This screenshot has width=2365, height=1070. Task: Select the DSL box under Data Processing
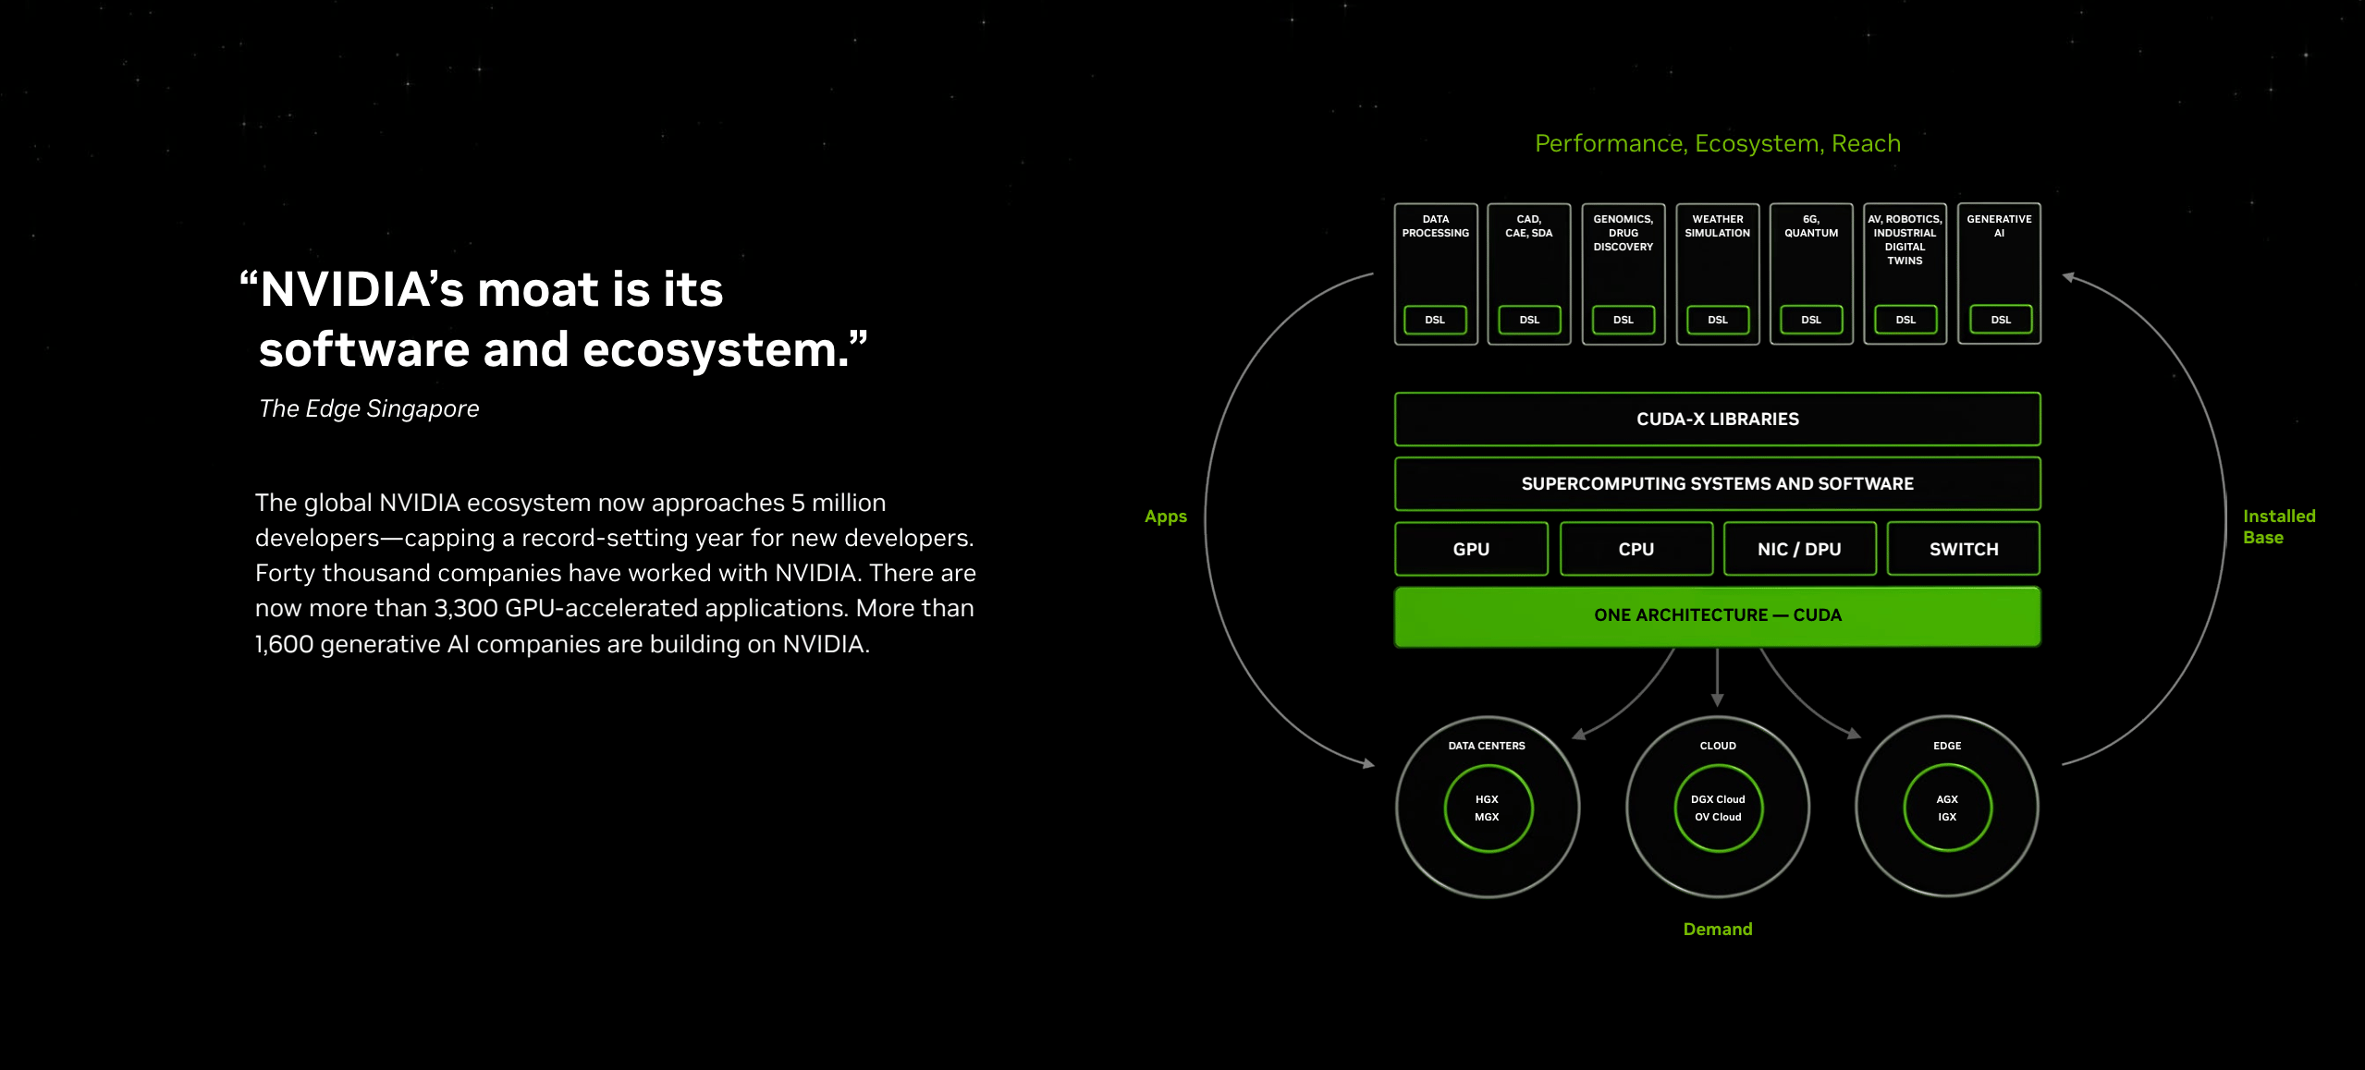point(1435,320)
